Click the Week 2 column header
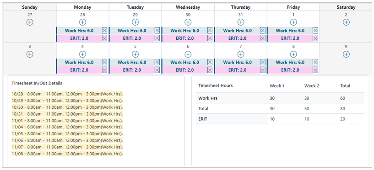 [311, 86]
